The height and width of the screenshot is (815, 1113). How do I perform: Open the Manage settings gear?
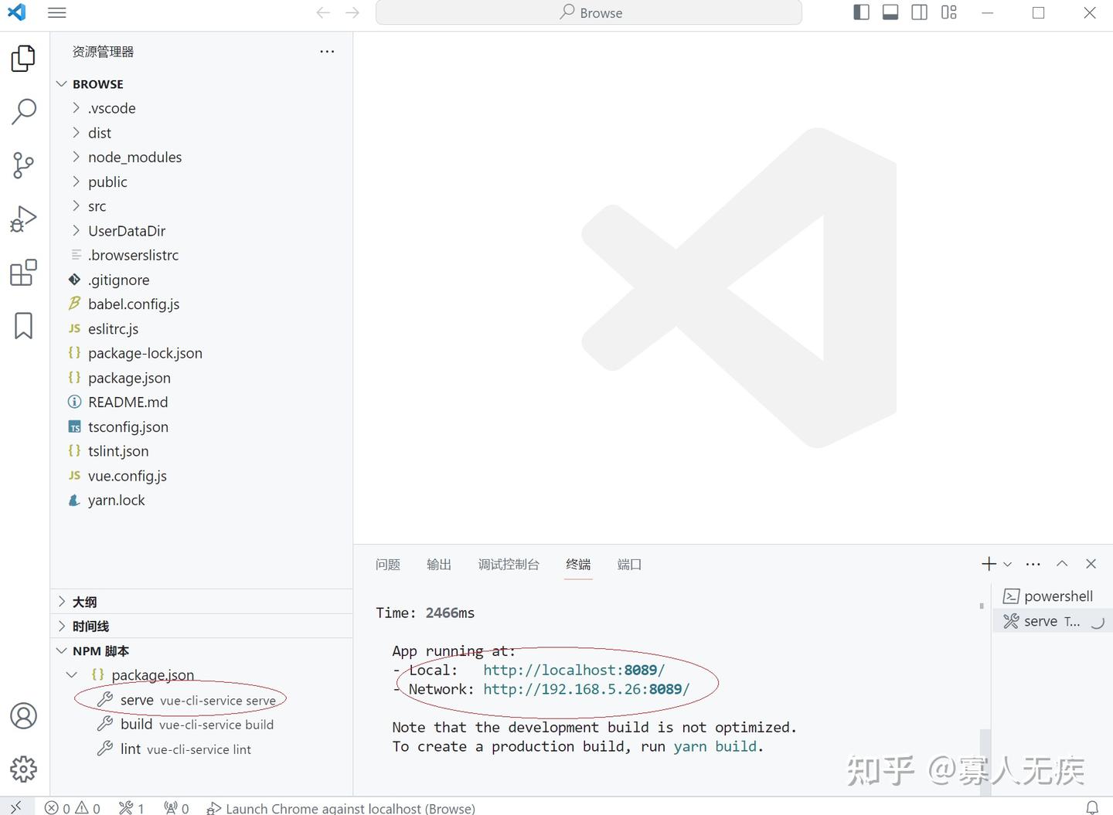(23, 769)
